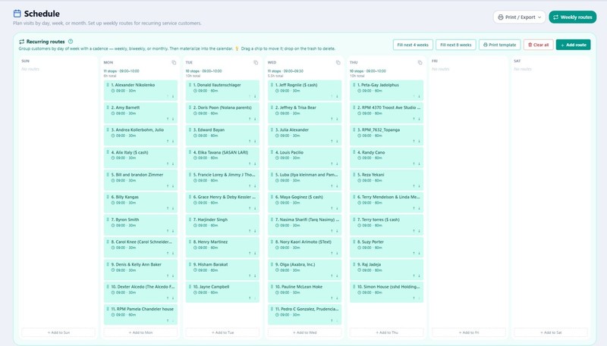Move Harjinder Singh down with arrow
This screenshot has height=346, width=607.
[255, 231]
